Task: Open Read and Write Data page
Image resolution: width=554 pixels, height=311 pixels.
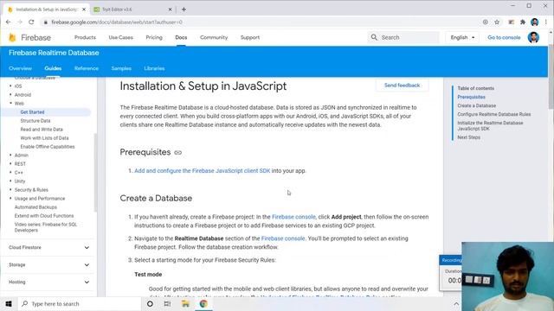Action: tap(42, 130)
